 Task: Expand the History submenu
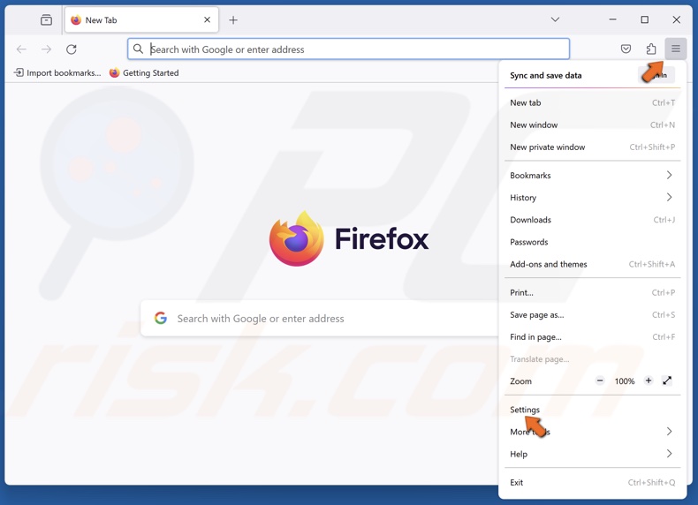(x=593, y=198)
